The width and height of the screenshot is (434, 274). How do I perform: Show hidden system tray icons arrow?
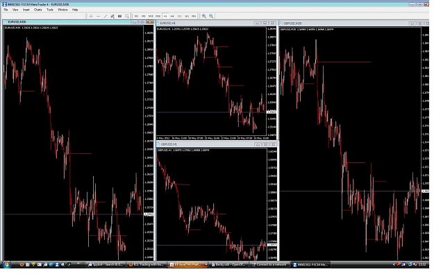(x=394, y=264)
